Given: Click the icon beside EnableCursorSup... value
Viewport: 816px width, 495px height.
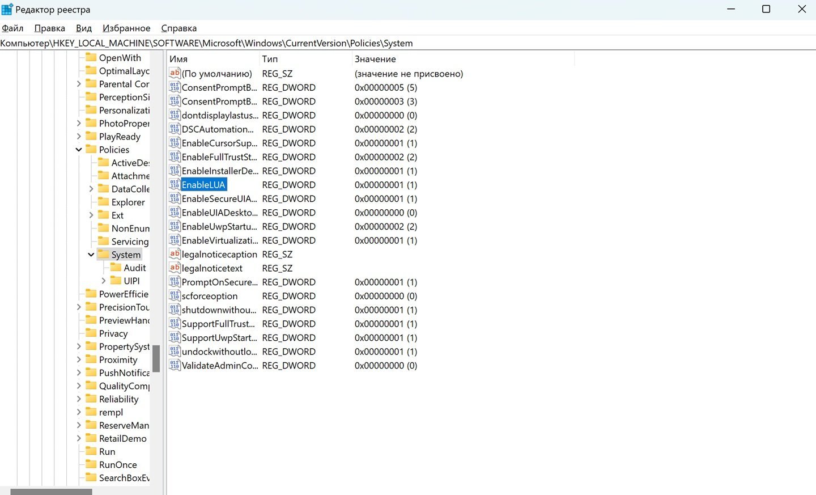Looking at the screenshot, I should 175,143.
